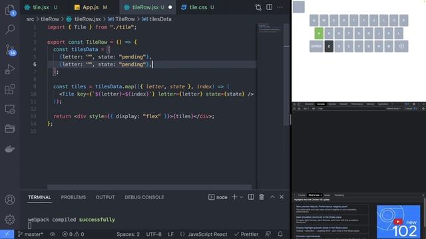Close the terminal panel
Image resolution: width=426 pixels, height=239 pixels.
tap(282, 197)
